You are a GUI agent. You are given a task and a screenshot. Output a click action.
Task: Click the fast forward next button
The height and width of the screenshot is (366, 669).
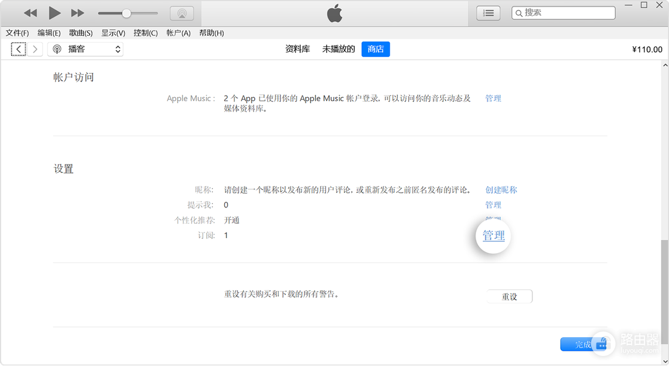pyautogui.click(x=78, y=13)
